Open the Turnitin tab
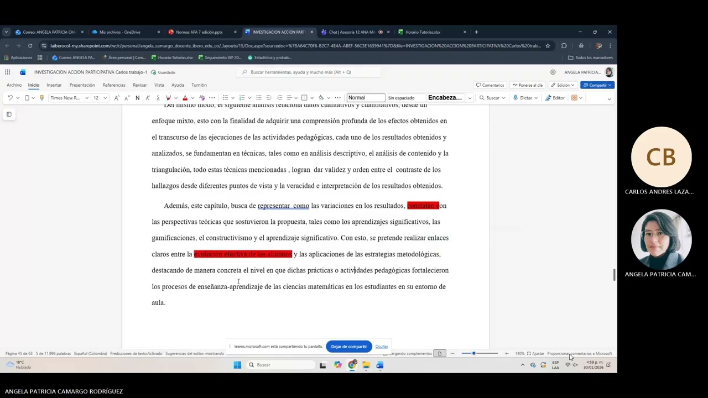 [199, 85]
